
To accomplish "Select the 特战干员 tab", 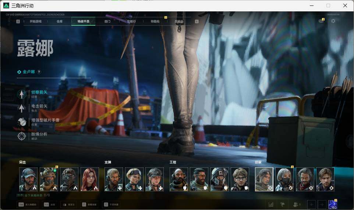I will [x=83, y=21].
